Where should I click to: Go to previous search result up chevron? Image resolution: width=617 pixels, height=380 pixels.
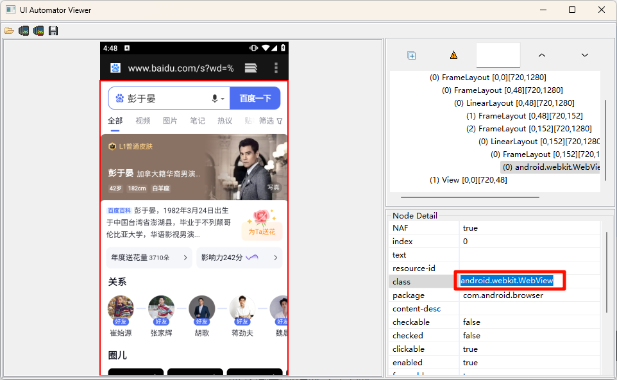541,56
